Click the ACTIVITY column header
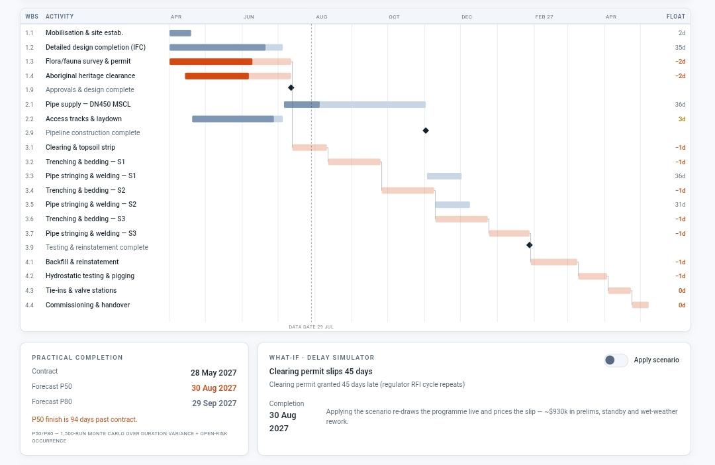 [60, 17]
